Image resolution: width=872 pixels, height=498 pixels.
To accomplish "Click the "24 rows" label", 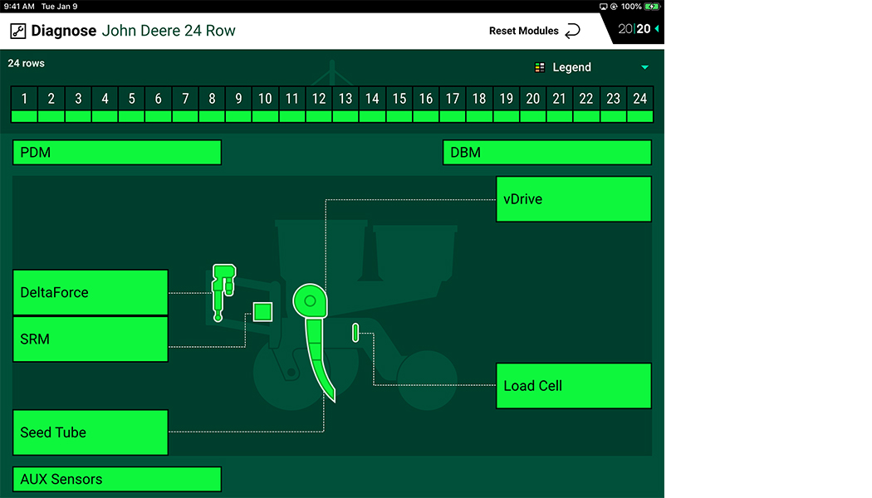I will [26, 63].
